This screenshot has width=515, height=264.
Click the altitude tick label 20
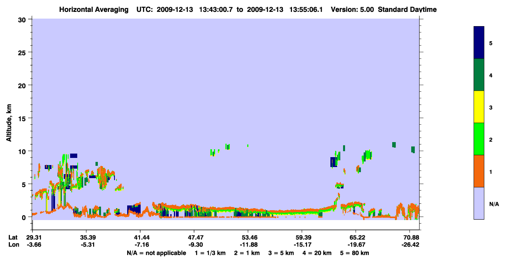pyautogui.click(x=23, y=85)
